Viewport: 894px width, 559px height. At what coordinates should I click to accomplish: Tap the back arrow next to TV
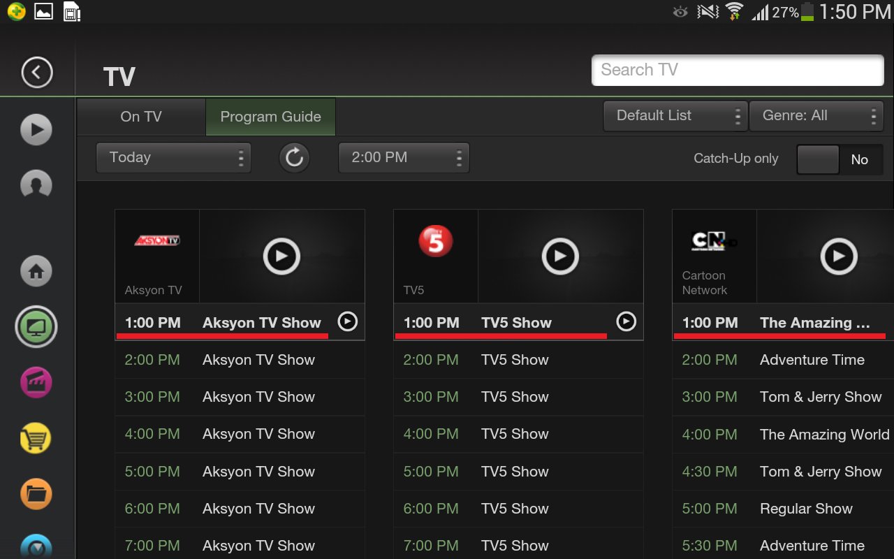(x=34, y=72)
